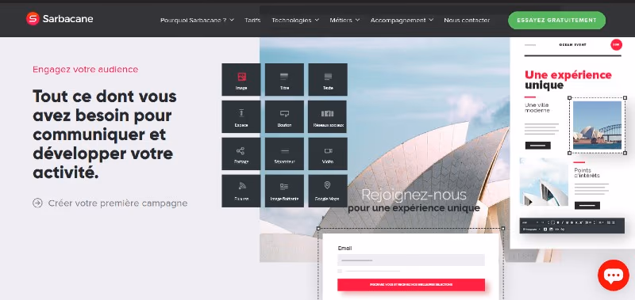Click into the Email input field
The image size is (635, 300).
pos(411,260)
